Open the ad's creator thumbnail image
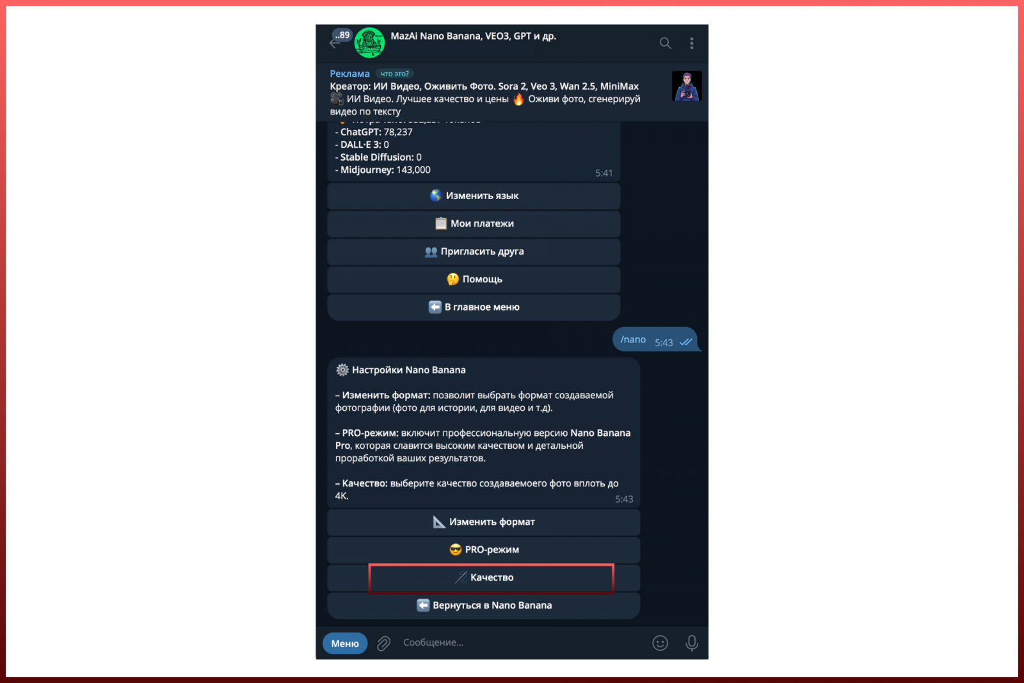1024x683 pixels. [x=687, y=86]
